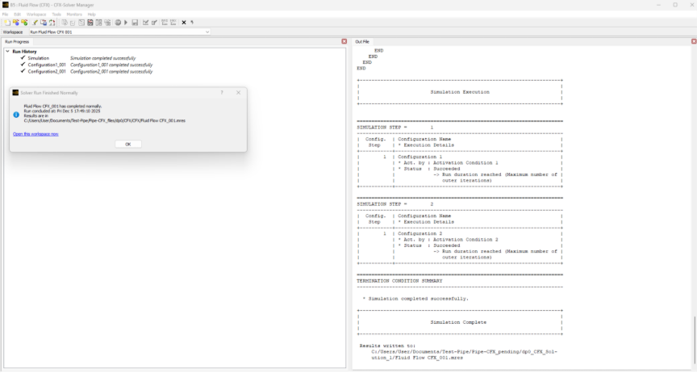Image resolution: width=697 pixels, height=373 pixels.
Task: Click the Define Run new document icon
Action: tap(6, 23)
